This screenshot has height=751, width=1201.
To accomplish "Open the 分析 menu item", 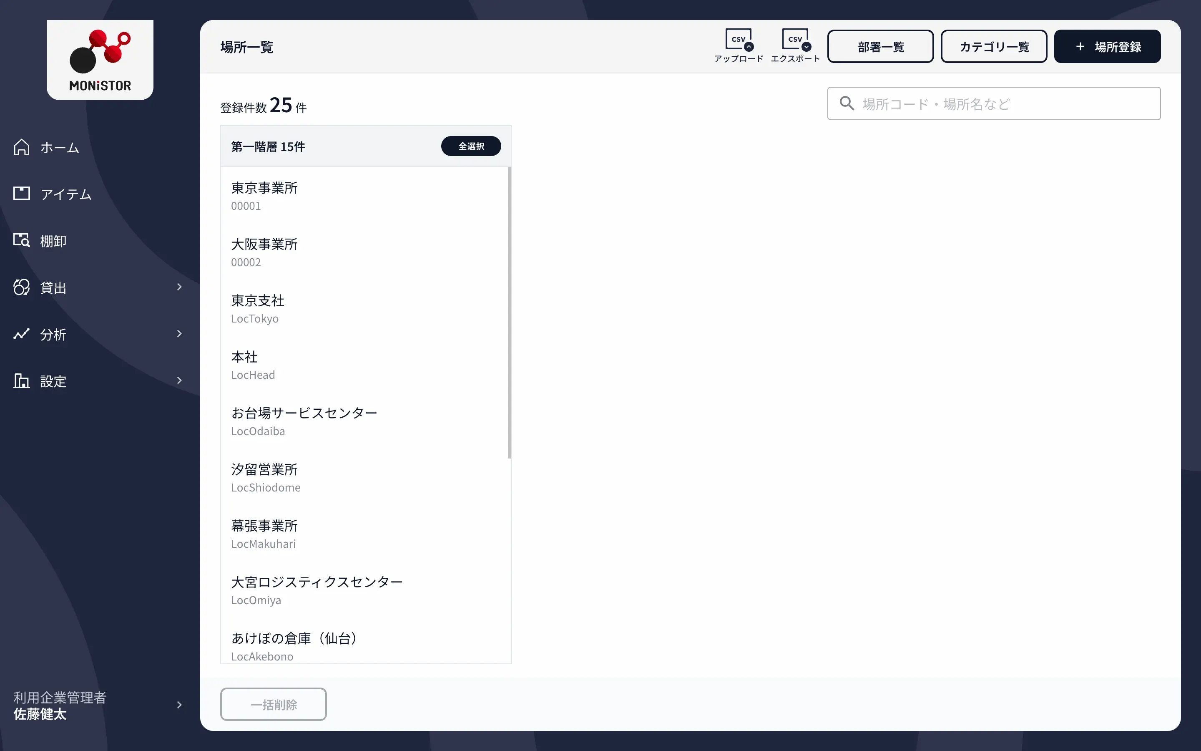I will coord(99,334).
